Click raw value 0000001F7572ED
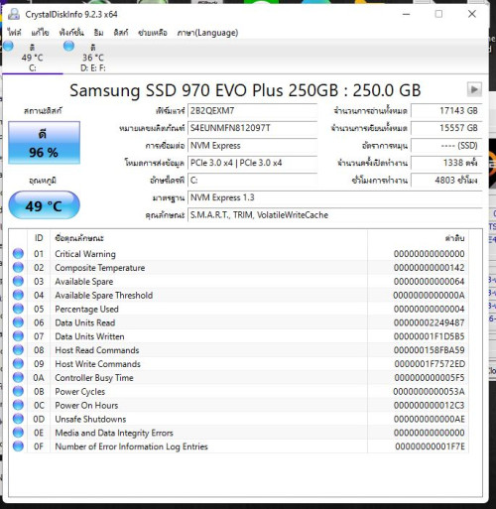Image resolution: width=496 pixels, height=509 pixels. (x=430, y=364)
